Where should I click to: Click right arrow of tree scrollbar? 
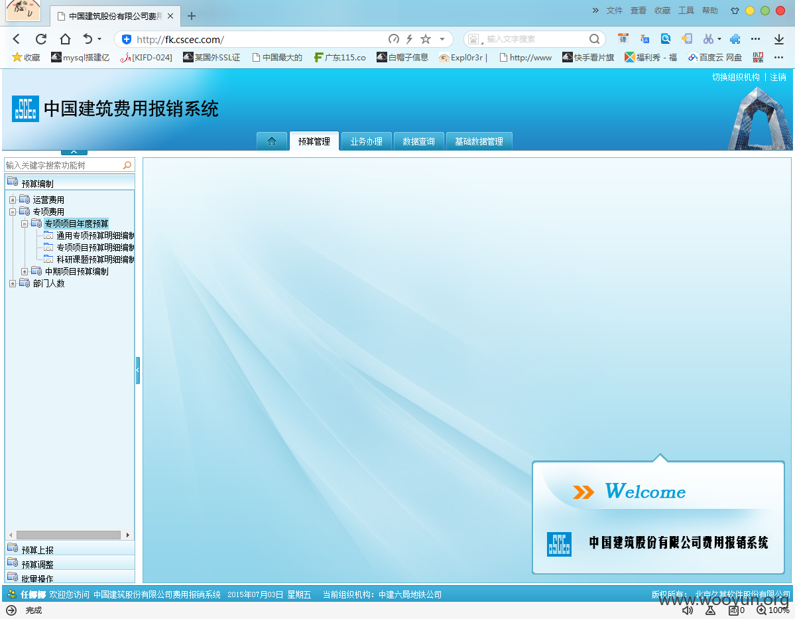(128, 535)
